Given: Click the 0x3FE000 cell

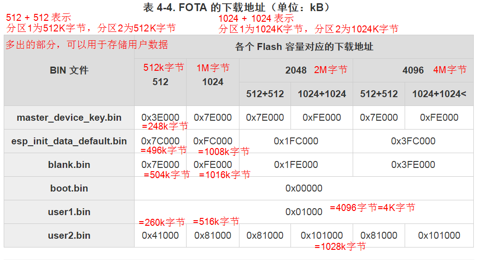Looking at the screenshot, I should pyautogui.click(x=413, y=165).
